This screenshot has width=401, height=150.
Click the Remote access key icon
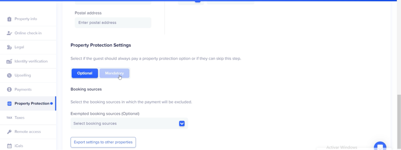coord(9,132)
